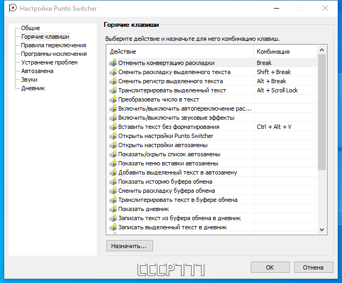Open the Звуки section
The width and height of the screenshot is (342, 283).
(29, 79)
